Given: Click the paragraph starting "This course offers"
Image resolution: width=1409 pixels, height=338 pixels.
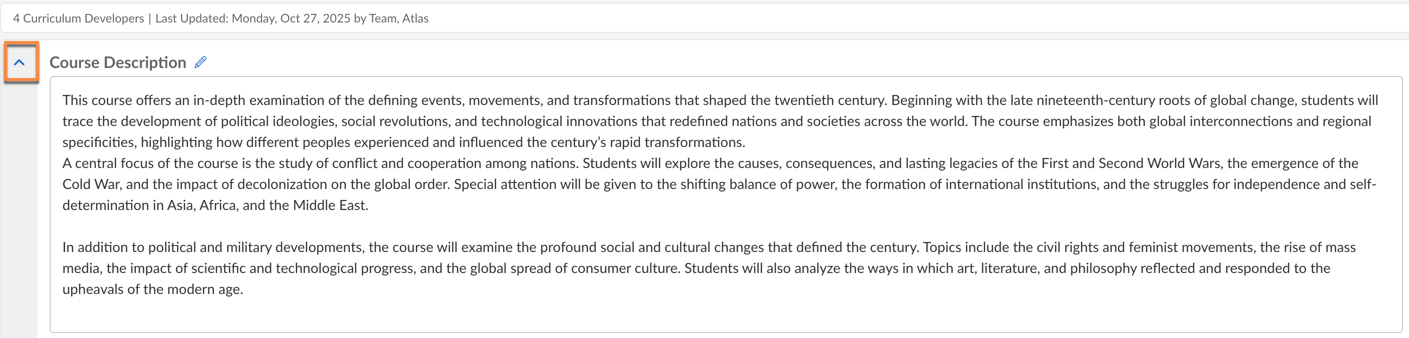Looking at the screenshot, I should click(x=383, y=121).
